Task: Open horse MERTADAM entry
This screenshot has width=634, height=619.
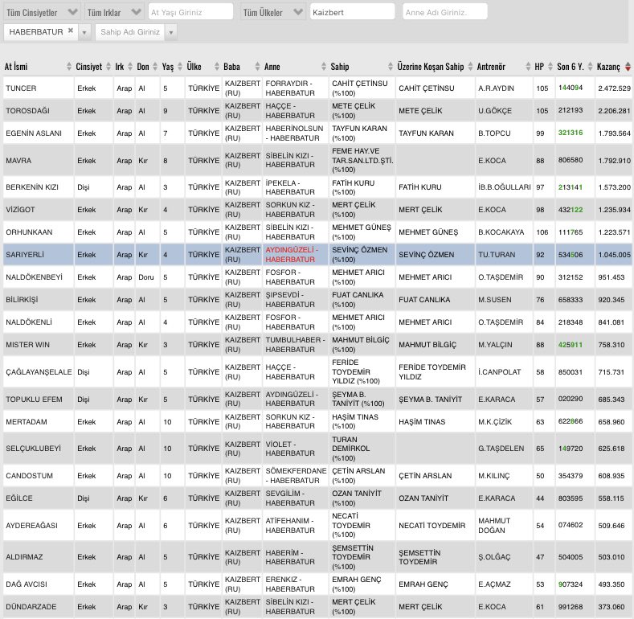Action: point(27,422)
